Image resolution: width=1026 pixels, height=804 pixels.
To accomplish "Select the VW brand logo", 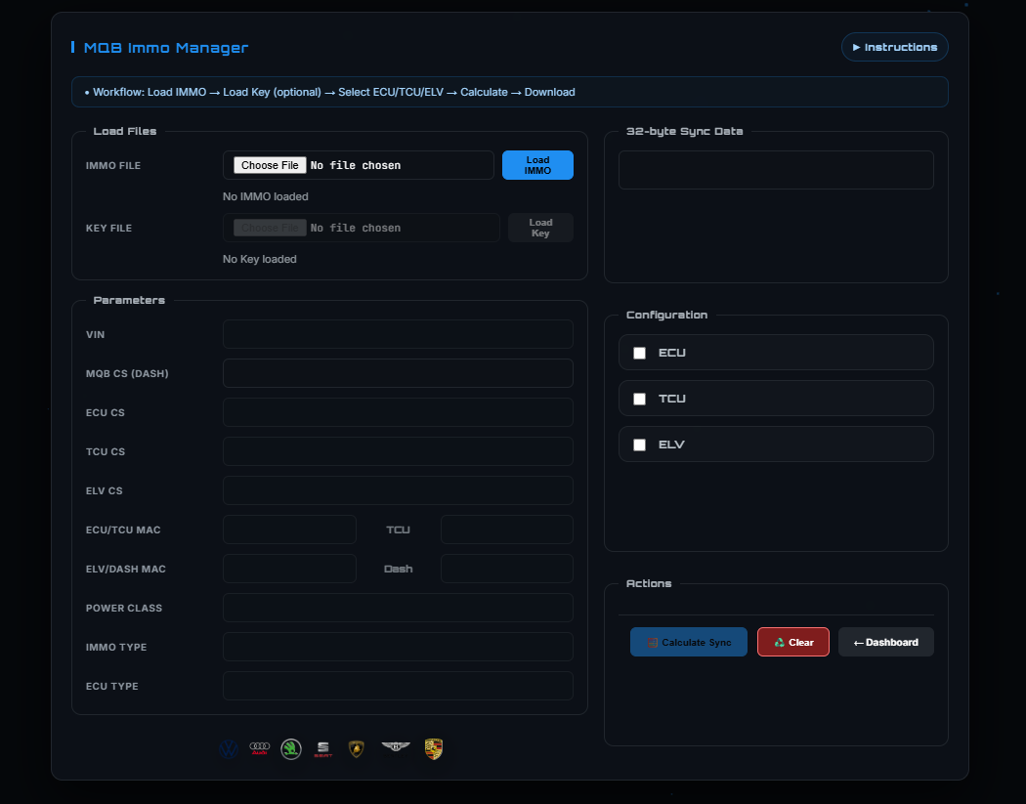I will tap(228, 749).
